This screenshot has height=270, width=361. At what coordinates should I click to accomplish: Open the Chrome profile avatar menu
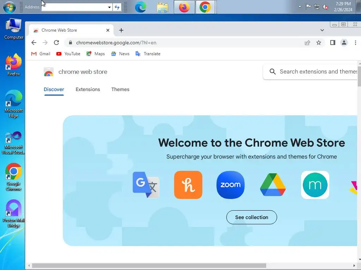coord(344,43)
